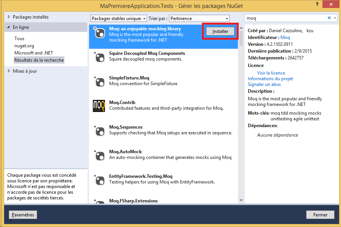Install the Moq package with Installer
The height and width of the screenshot is (227, 341).
coord(220,31)
